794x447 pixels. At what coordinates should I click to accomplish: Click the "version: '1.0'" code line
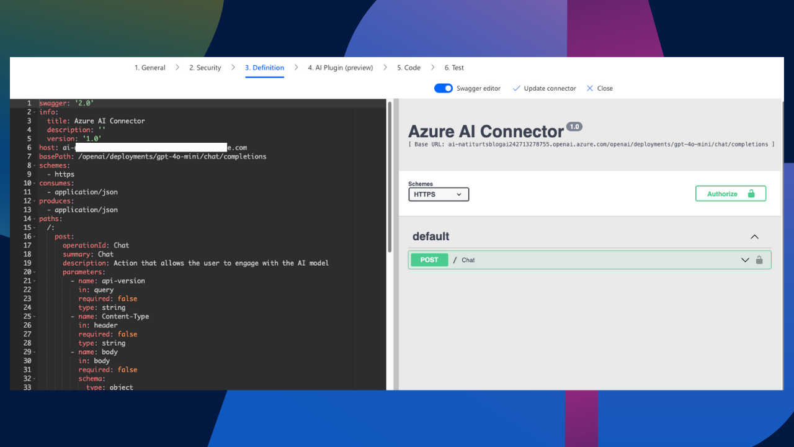(74, 139)
